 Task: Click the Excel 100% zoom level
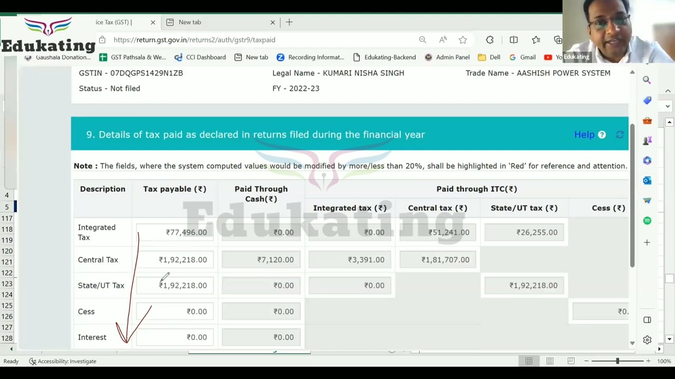[x=664, y=361]
